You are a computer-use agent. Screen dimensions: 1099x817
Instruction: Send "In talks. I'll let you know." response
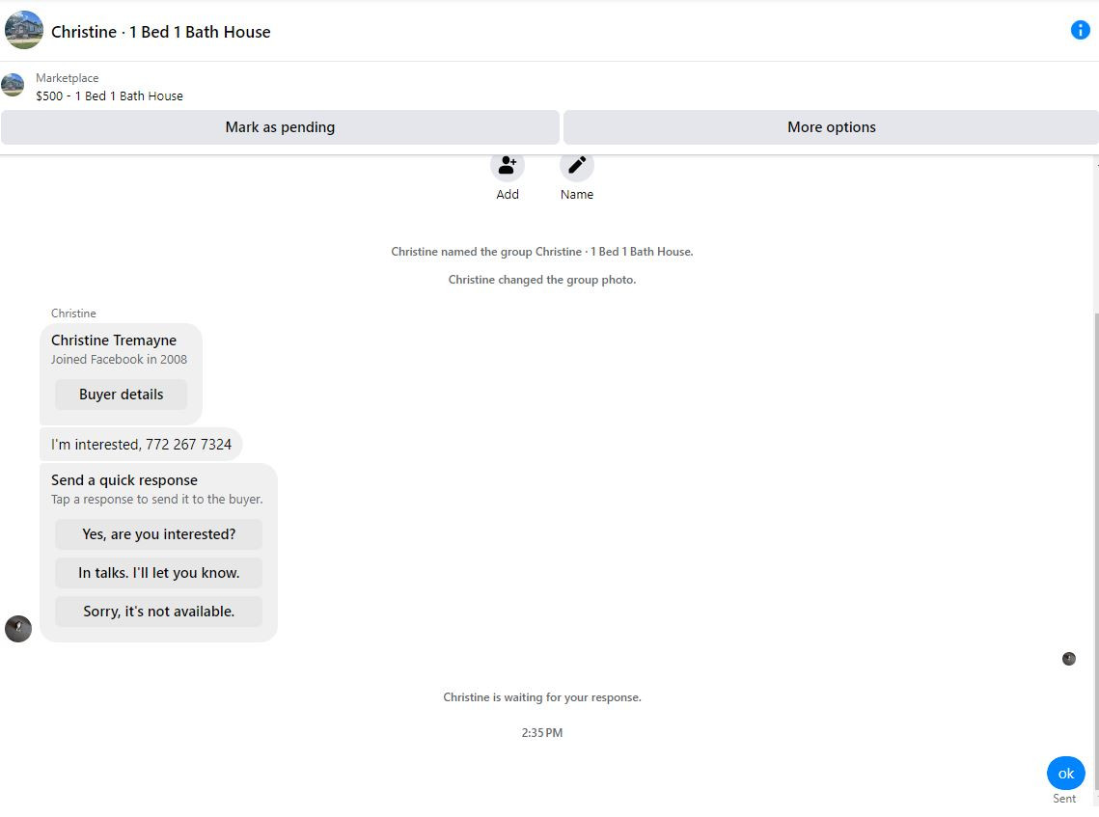point(159,572)
